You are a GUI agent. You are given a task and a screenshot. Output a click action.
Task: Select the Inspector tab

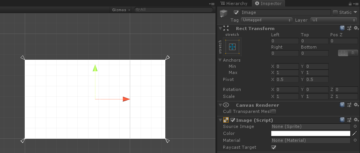pyautogui.click(x=268, y=3)
